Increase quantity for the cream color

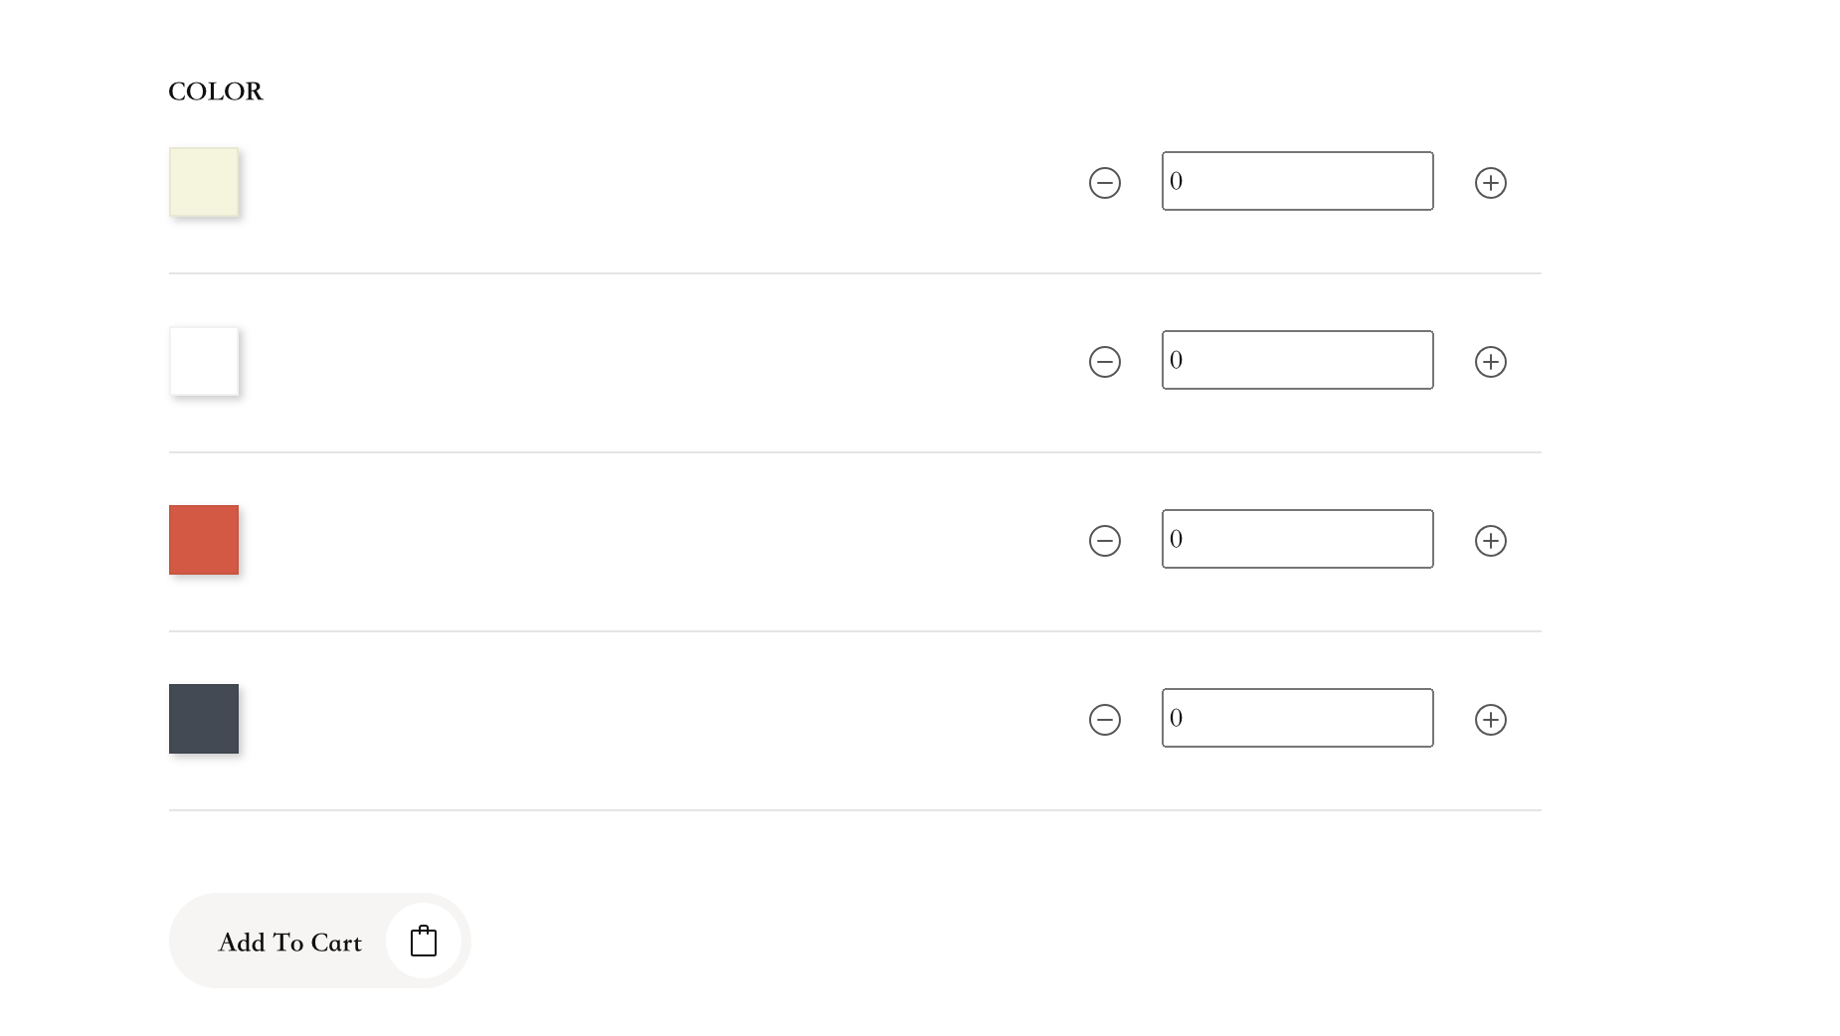coord(1490,183)
